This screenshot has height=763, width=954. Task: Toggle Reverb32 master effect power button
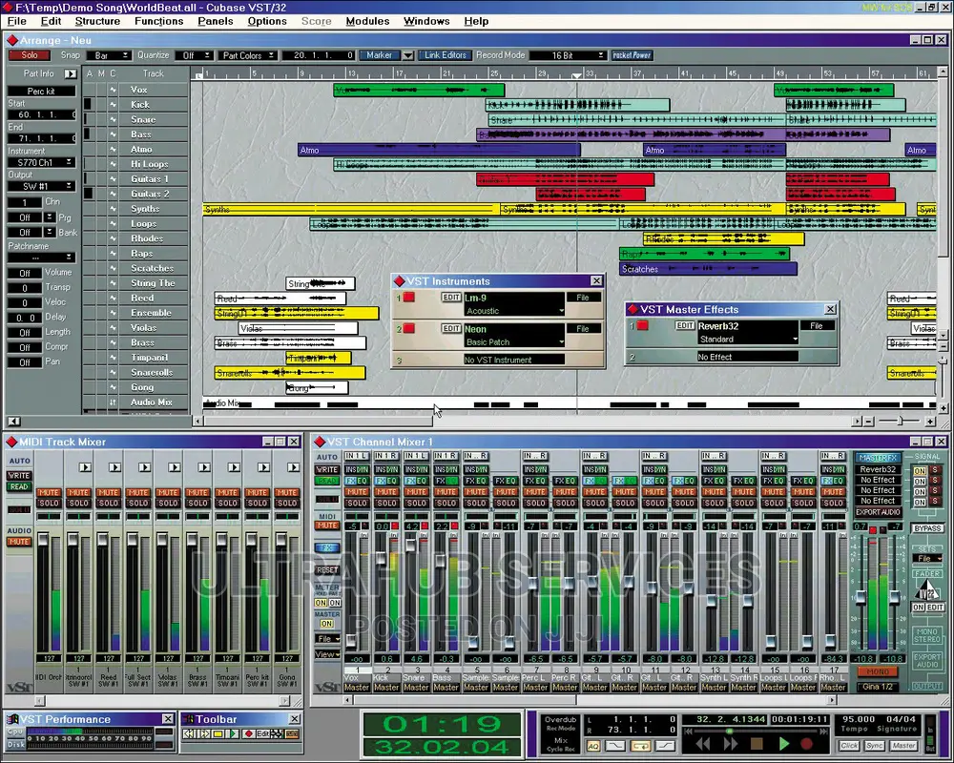coord(642,325)
